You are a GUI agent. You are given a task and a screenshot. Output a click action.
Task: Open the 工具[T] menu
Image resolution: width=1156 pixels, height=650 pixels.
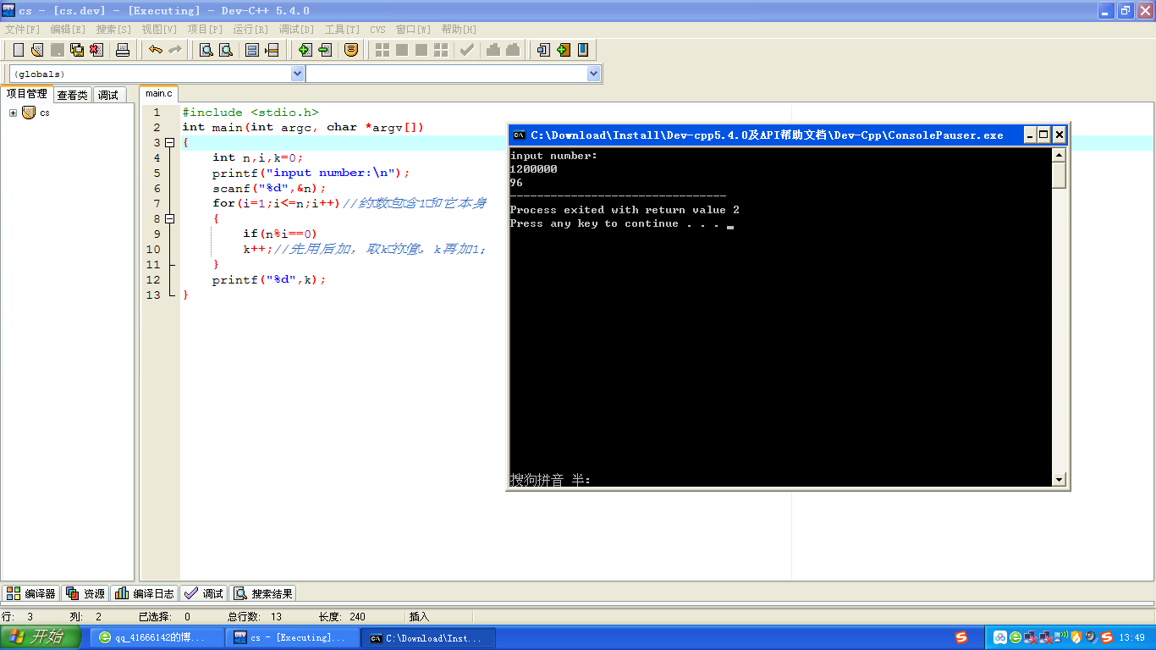[342, 30]
